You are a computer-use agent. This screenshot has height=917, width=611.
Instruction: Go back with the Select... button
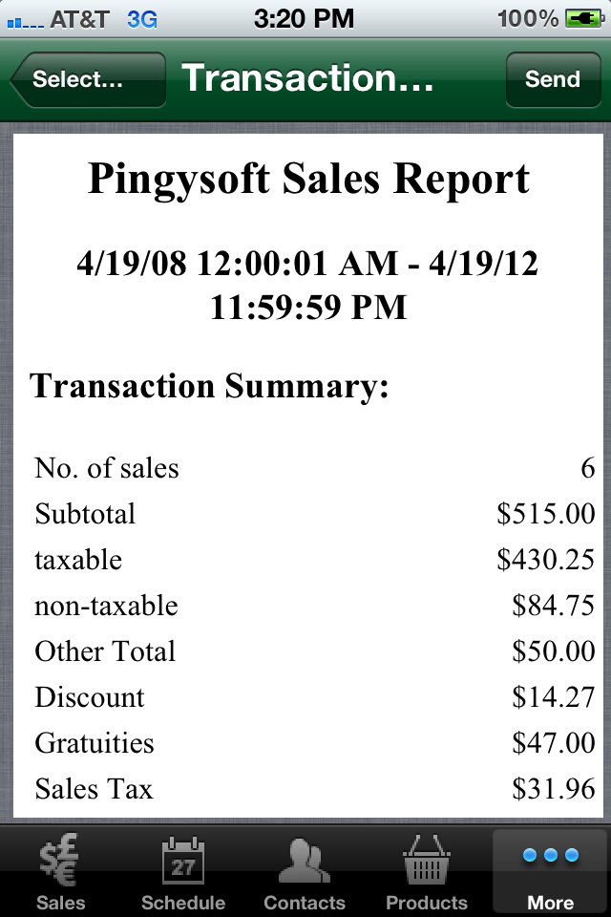pos(88,79)
